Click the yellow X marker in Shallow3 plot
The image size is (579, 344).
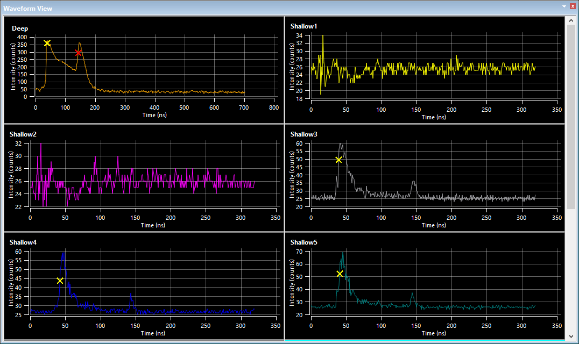point(338,160)
